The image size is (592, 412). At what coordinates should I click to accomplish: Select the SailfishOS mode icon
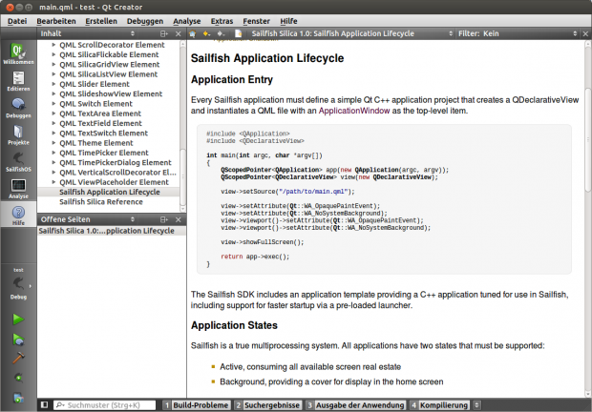pos(18,159)
